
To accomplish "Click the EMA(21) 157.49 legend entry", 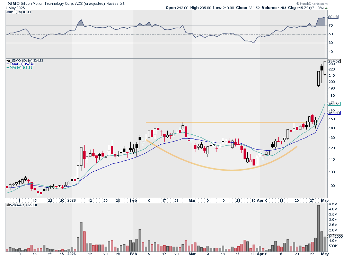I will 22,64.
